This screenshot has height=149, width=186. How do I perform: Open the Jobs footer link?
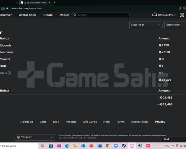[x=43, y=122]
